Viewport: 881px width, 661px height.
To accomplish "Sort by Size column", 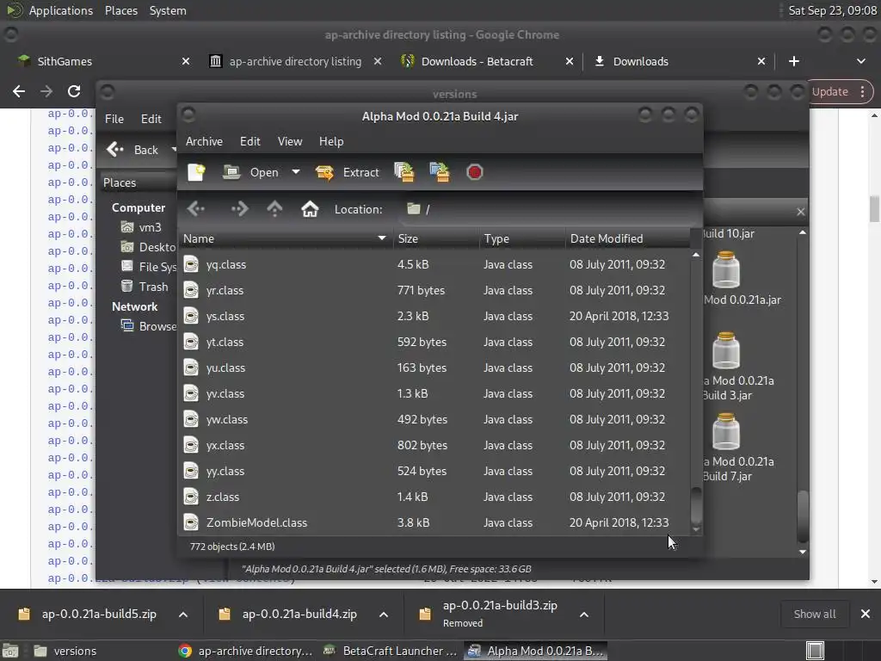I will (435, 238).
